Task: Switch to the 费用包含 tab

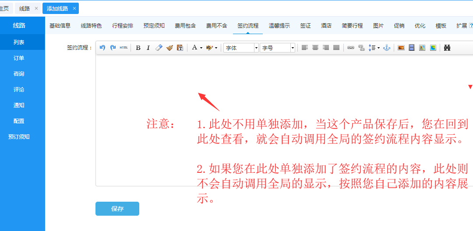Action: (x=185, y=26)
